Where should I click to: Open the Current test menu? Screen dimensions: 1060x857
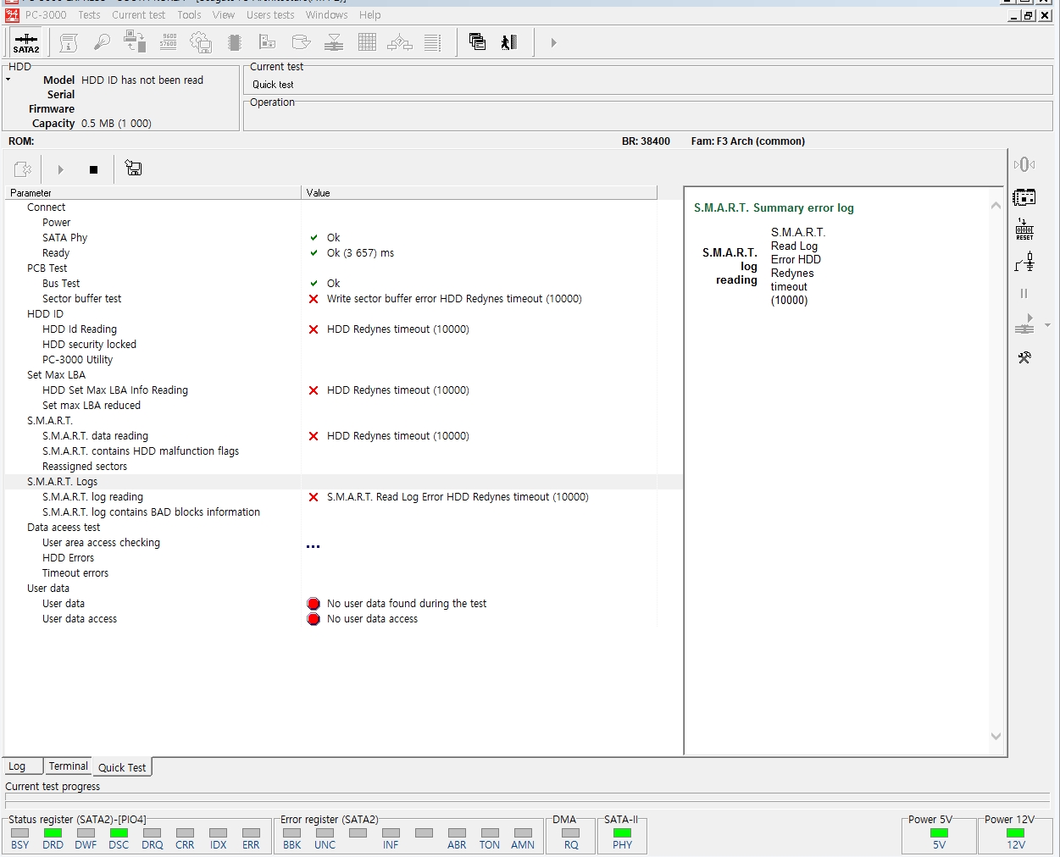139,14
